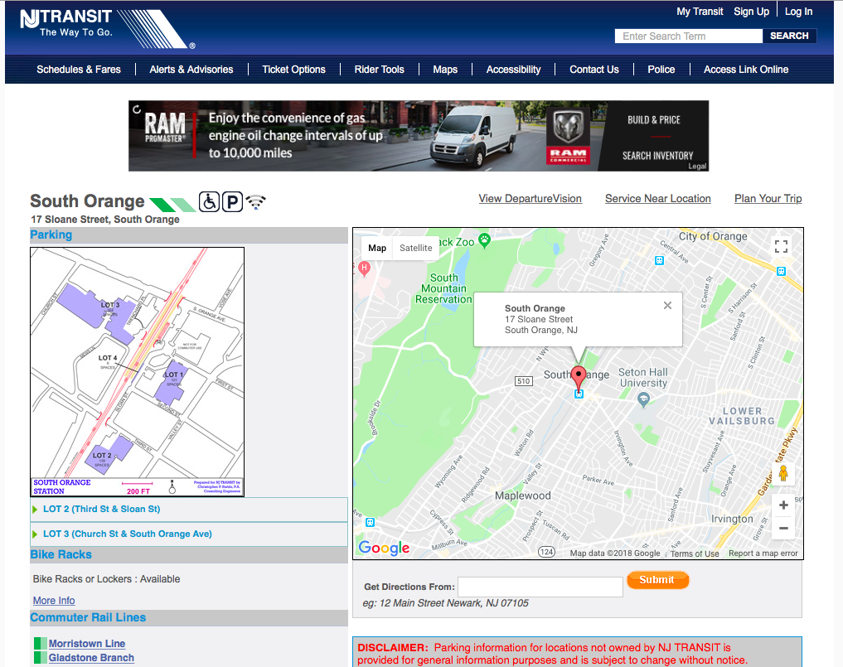Click the WiFi icon beside South Orange
843x667 pixels.
[256, 201]
